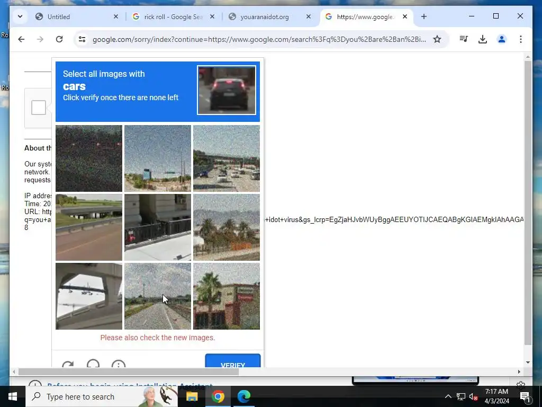Open the notification center icon
Viewport: 542px width, 407px height.
tap(525, 396)
